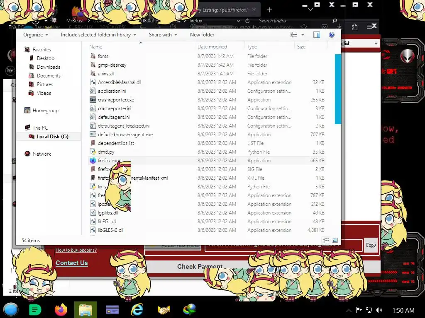
Task: Open the Share with dropdown
Action: coord(163,35)
